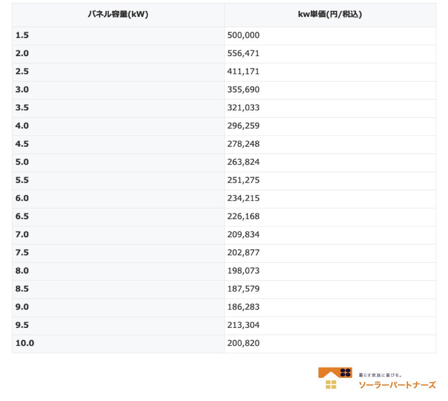
Task: Click the パネル容量(kW) column header
Action: click(x=118, y=15)
